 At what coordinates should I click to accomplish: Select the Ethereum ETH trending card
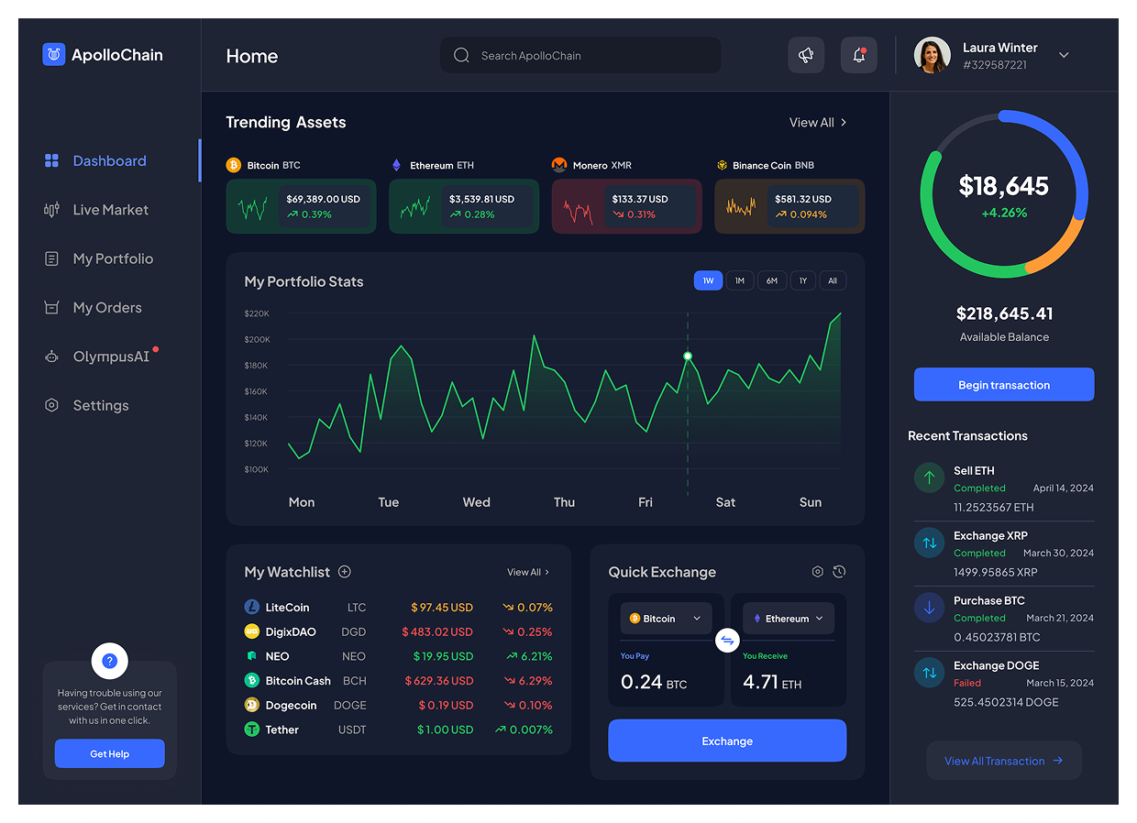pos(464,206)
